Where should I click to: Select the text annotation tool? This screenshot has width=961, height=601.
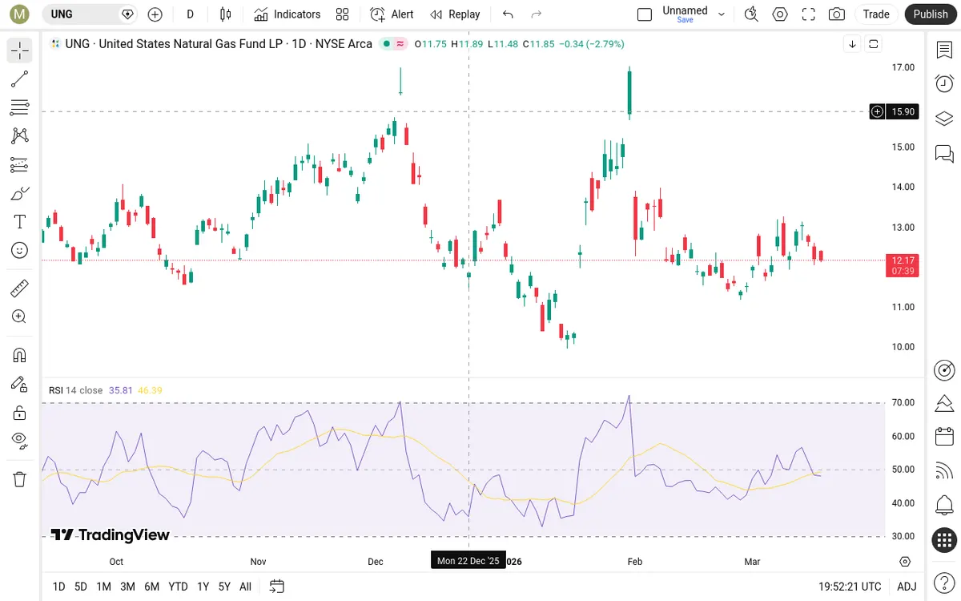[x=20, y=221]
